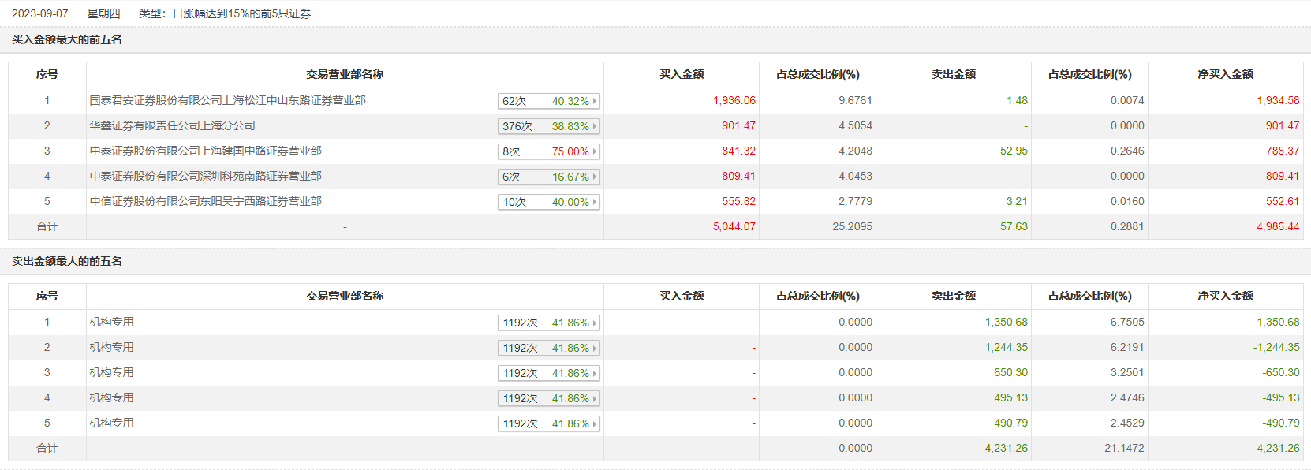The width and height of the screenshot is (1311, 470).
Task: Open 中泰证券上海建国中路证券营业部 link
Action: [205, 151]
